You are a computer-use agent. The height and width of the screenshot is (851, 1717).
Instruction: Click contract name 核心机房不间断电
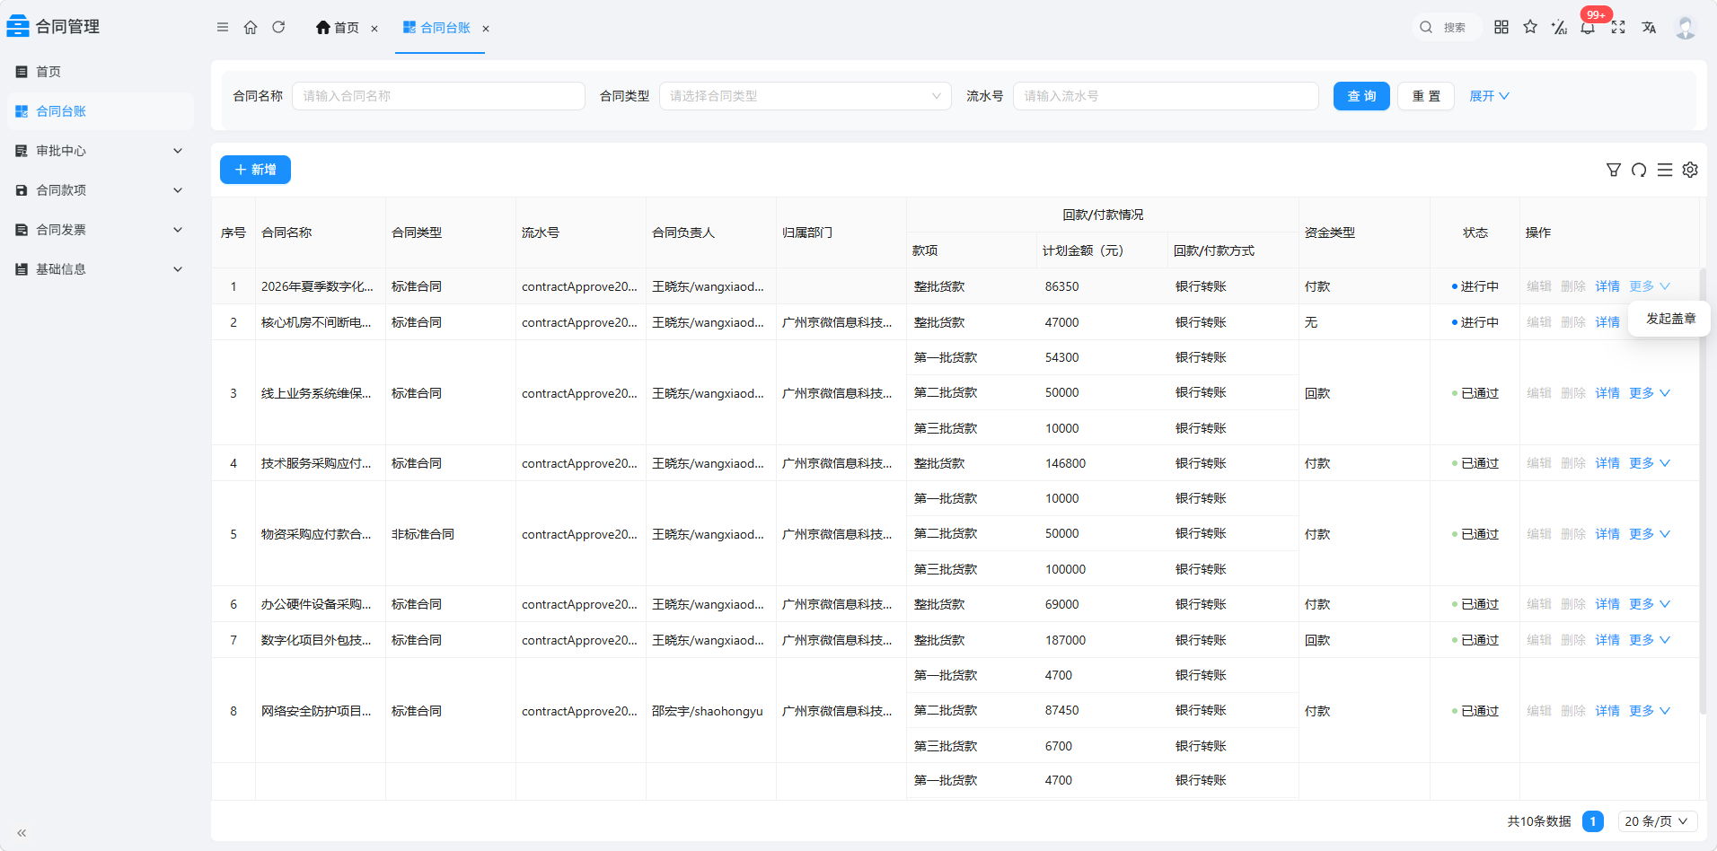[x=316, y=322]
